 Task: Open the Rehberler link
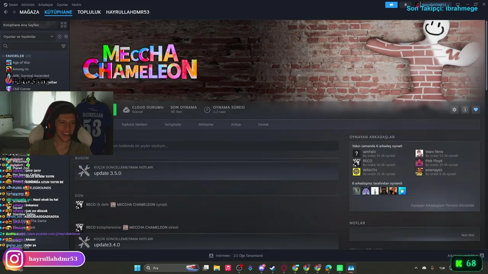click(x=206, y=124)
